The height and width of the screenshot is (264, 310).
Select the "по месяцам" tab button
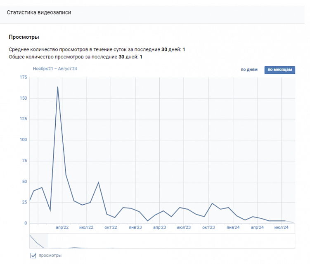(x=280, y=70)
